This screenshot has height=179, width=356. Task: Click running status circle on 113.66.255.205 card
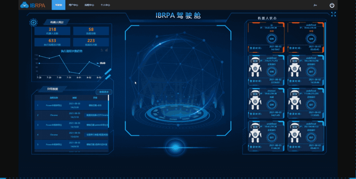pyautogui.click(x=311, y=104)
